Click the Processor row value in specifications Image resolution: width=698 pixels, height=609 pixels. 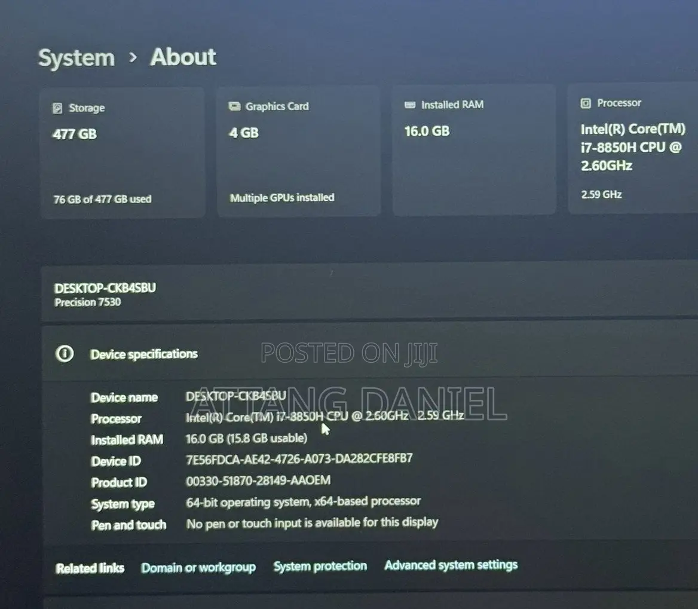[x=324, y=416]
